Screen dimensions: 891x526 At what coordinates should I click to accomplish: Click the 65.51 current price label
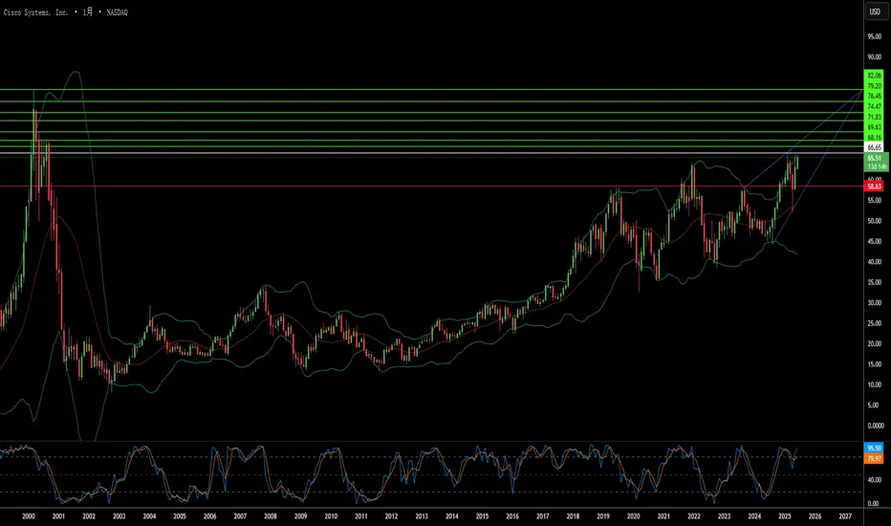(x=874, y=158)
